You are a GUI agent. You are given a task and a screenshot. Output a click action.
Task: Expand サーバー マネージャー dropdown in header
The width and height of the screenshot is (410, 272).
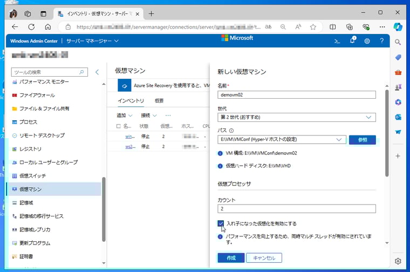click(92, 41)
